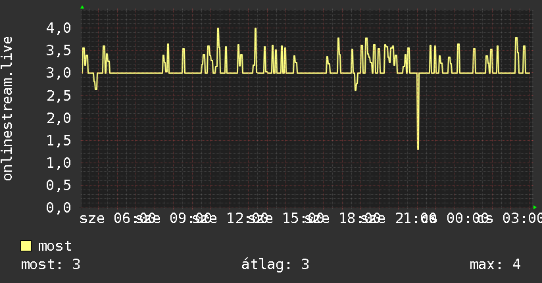Click the 1,0 y-axis label
The height and width of the screenshot is (283, 542).
[59, 163]
